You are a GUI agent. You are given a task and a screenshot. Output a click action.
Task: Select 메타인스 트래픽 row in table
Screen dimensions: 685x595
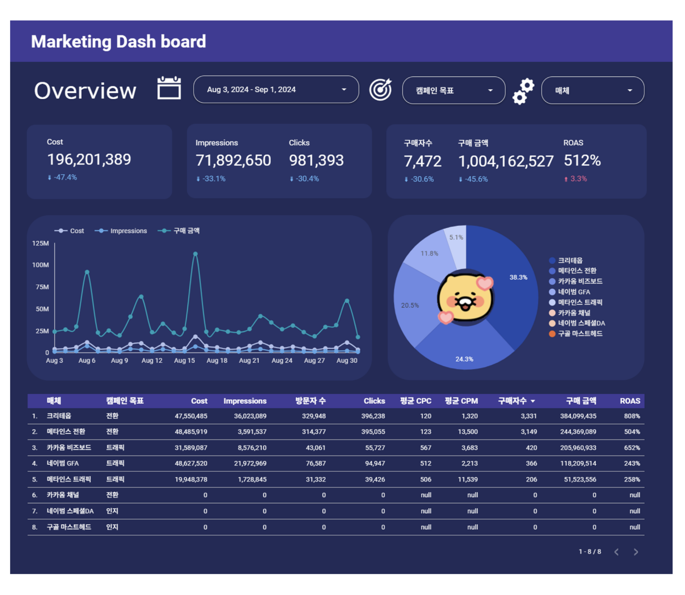(x=336, y=480)
